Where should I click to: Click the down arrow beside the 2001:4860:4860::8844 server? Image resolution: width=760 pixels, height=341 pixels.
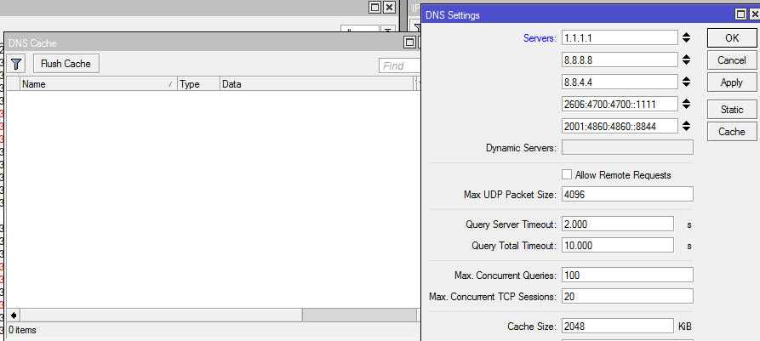[686, 129]
